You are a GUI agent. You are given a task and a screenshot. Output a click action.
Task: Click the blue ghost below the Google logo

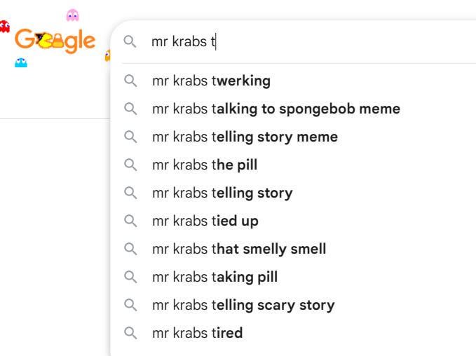(21, 63)
